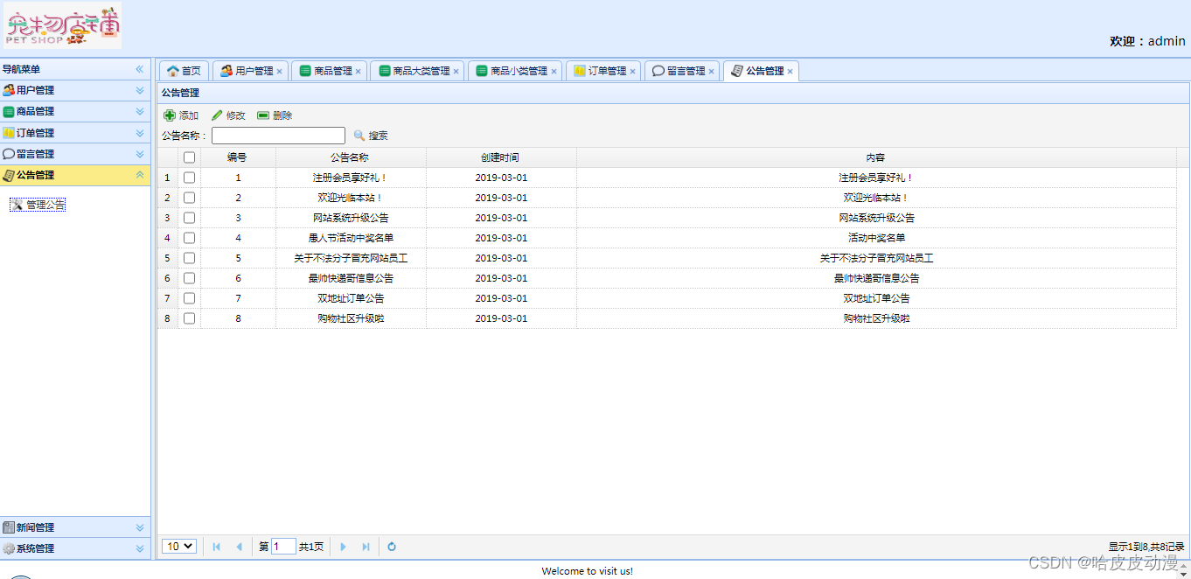Check the row for 关于不法分子冒充网站员工
The width and height of the screenshot is (1191, 579).
point(189,258)
